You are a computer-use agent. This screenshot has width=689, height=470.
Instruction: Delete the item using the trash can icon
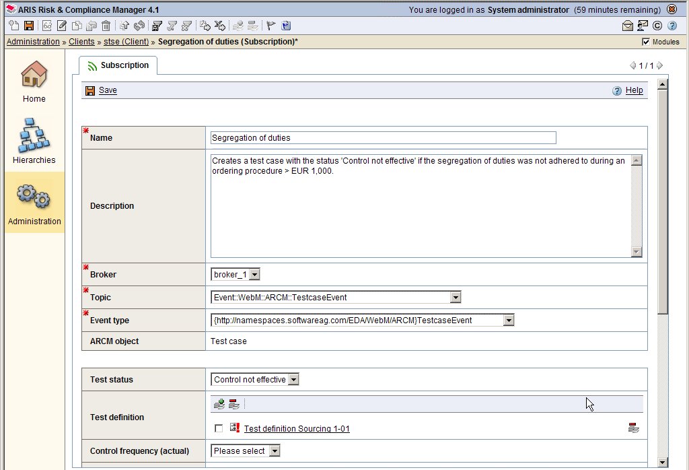point(106,26)
